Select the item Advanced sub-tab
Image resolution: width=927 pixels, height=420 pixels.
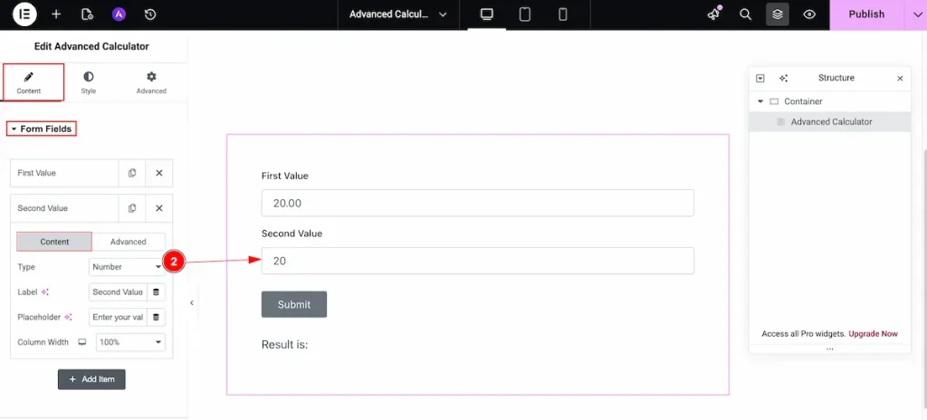pos(129,242)
